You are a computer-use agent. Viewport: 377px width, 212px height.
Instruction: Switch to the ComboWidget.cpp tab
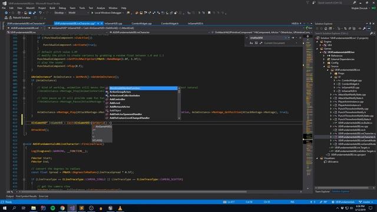pos(141,24)
